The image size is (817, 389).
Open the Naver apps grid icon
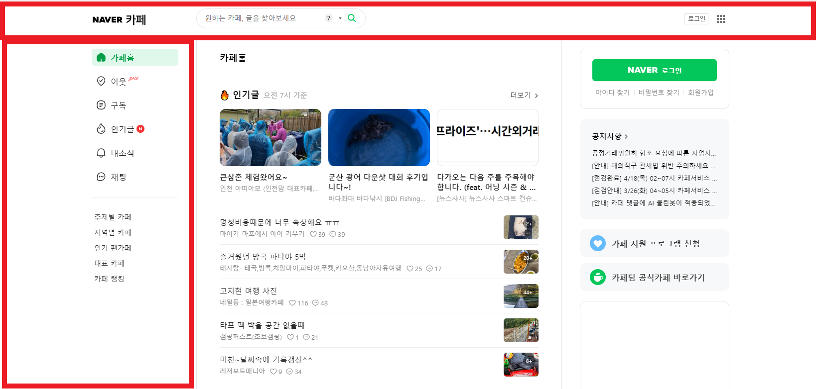(721, 19)
